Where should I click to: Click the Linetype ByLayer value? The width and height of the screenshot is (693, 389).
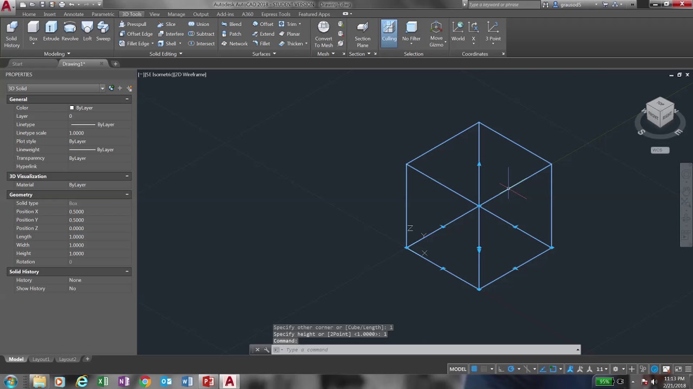pyautogui.click(x=100, y=125)
